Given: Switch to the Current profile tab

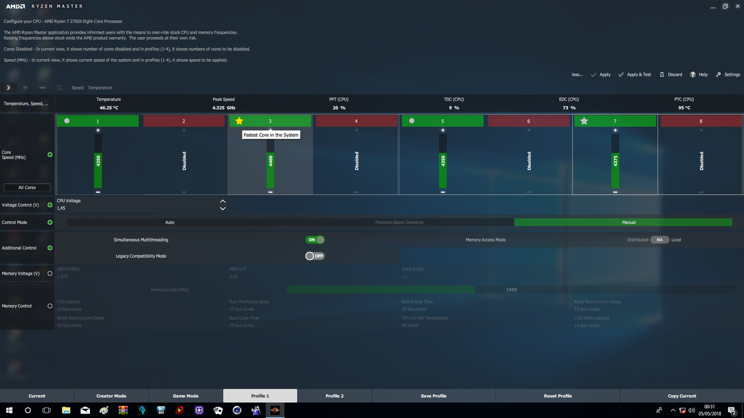Looking at the screenshot, I should pyautogui.click(x=37, y=396).
